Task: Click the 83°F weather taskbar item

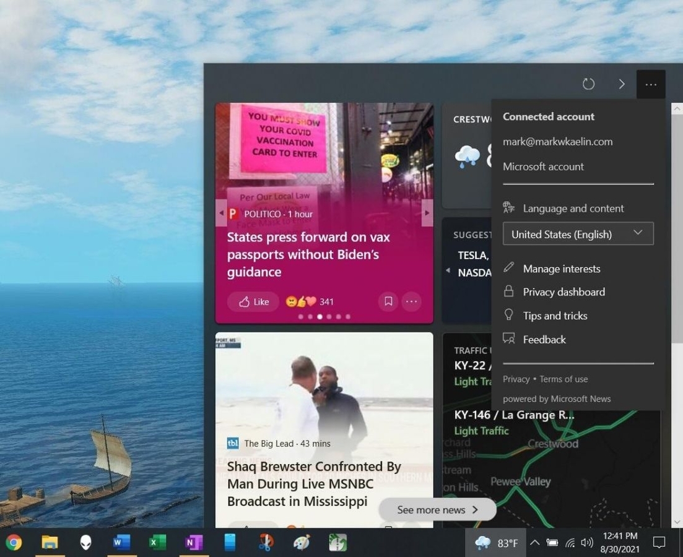Action: pyautogui.click(x=495, y=543)
